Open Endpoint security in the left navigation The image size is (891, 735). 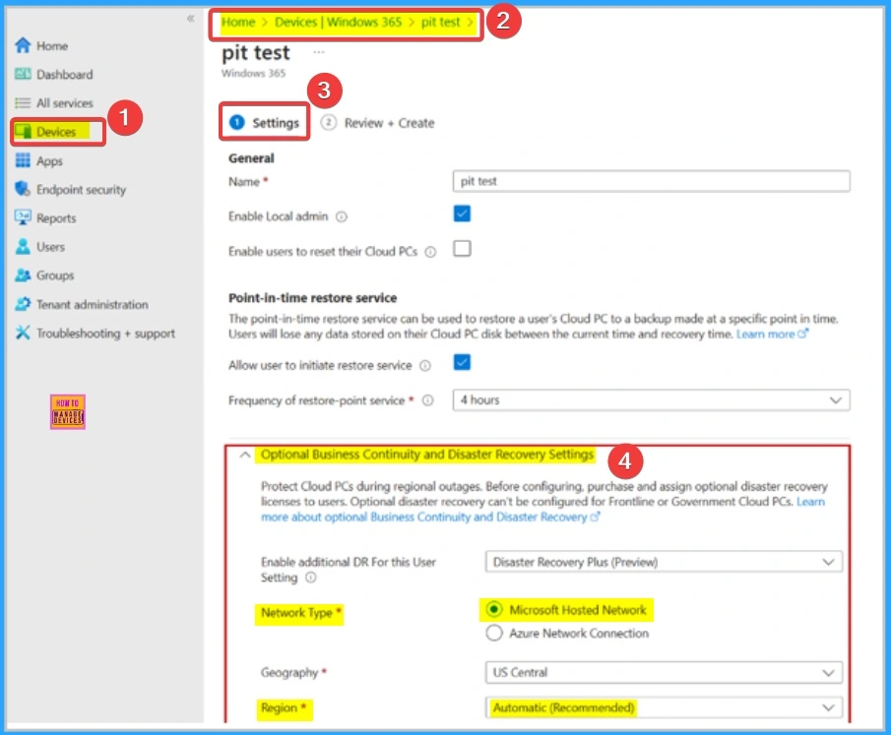pyautogui.click(x=81, y=190)
